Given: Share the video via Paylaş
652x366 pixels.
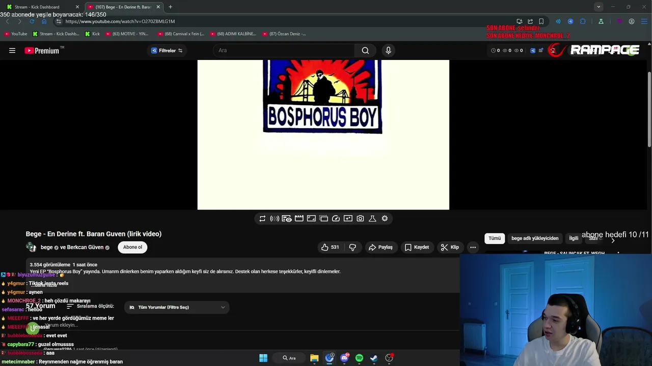Looking at the screenshot, I should coord(381,247).
